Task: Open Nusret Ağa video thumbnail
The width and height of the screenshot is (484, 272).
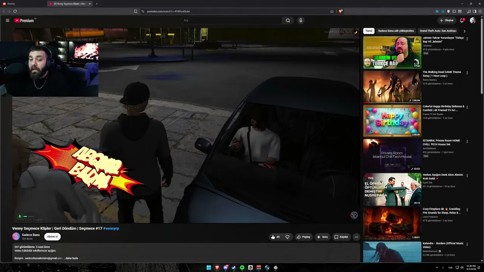Action: (392, 190)
